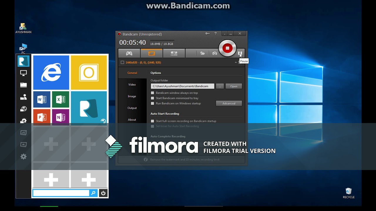Select Screen Recording mode rectangle tab
Viewport: 376px width, 211px height.
click(152, 53)
